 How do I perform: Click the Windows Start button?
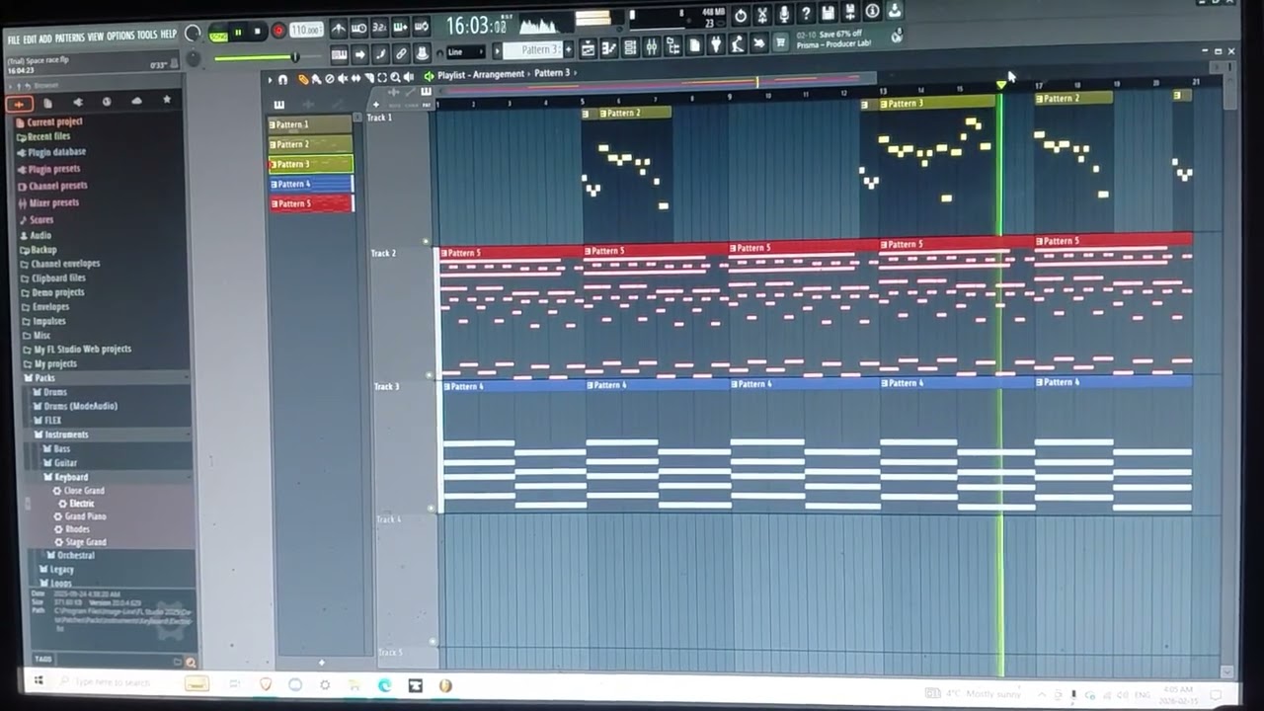(x=38, y=680)
